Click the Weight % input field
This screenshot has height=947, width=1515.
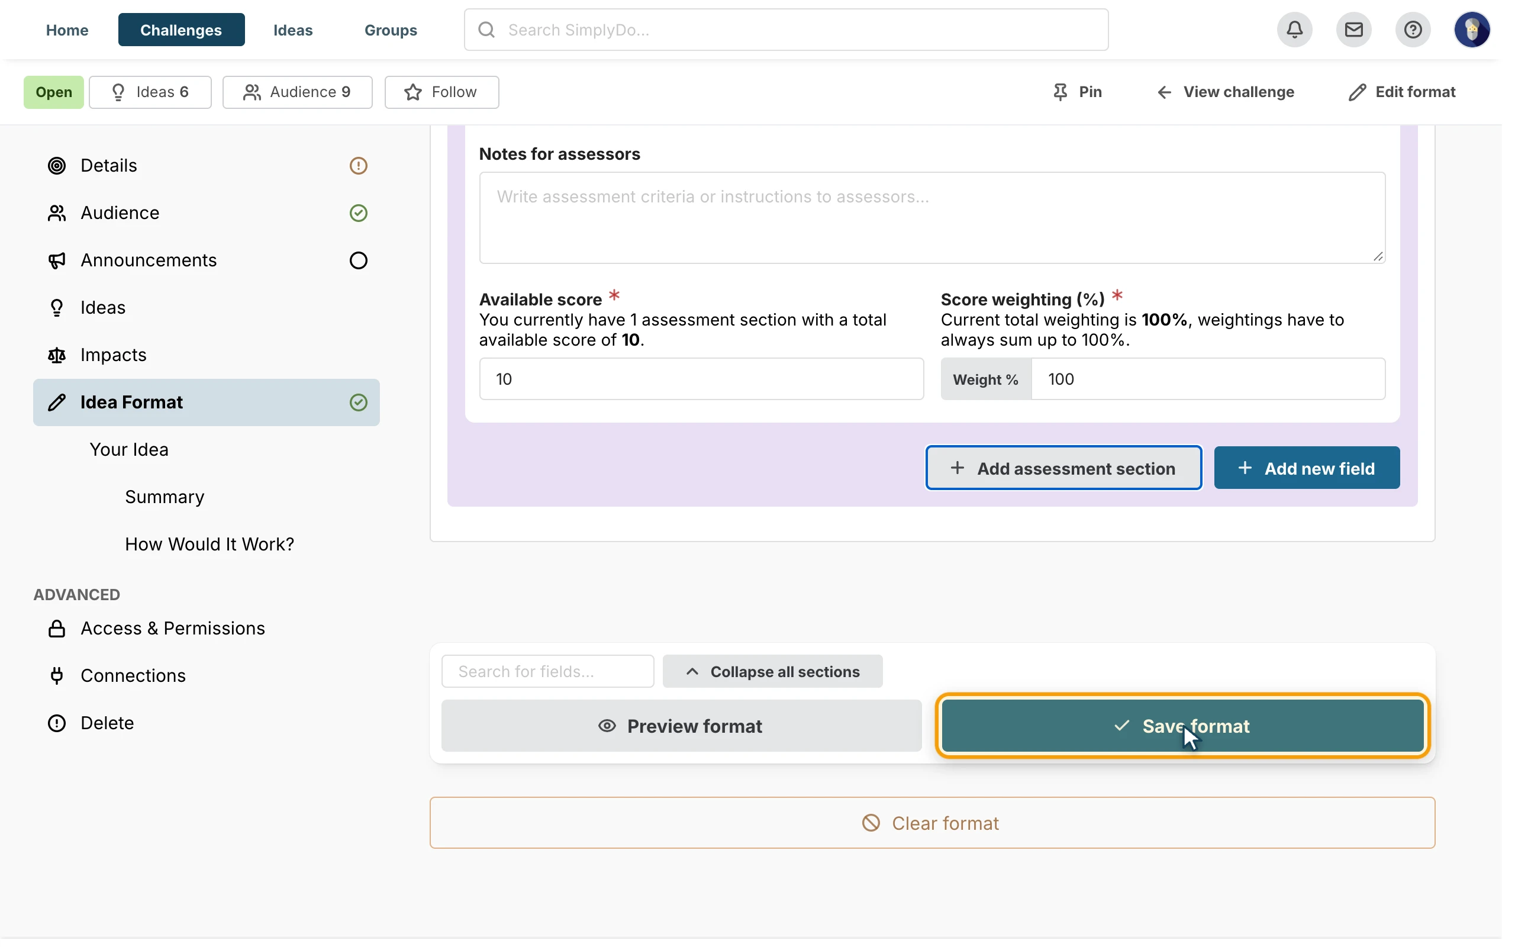pos(1208,379)
